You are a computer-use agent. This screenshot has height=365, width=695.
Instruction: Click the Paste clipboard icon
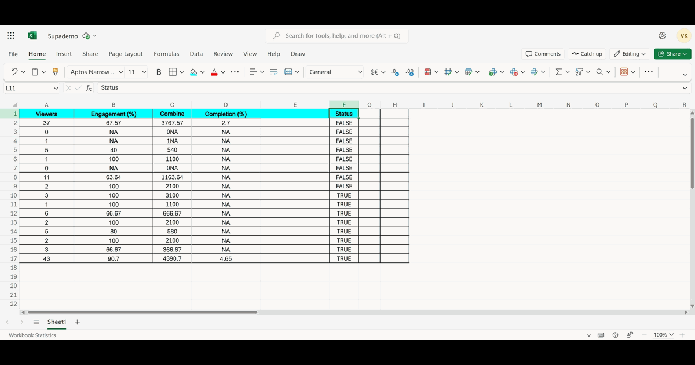(x=35, y=72)
